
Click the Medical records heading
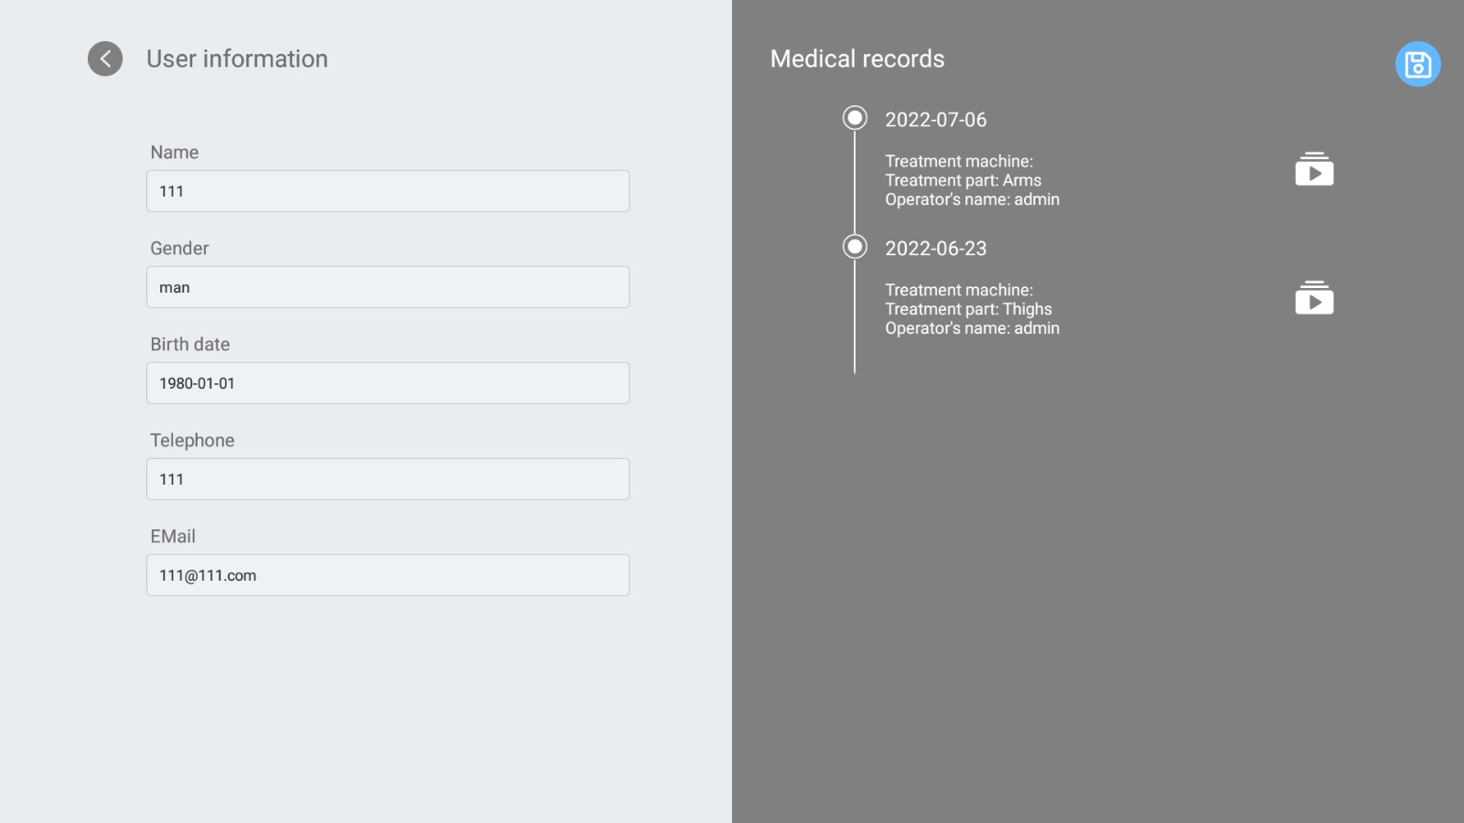(x=857, y=59)
